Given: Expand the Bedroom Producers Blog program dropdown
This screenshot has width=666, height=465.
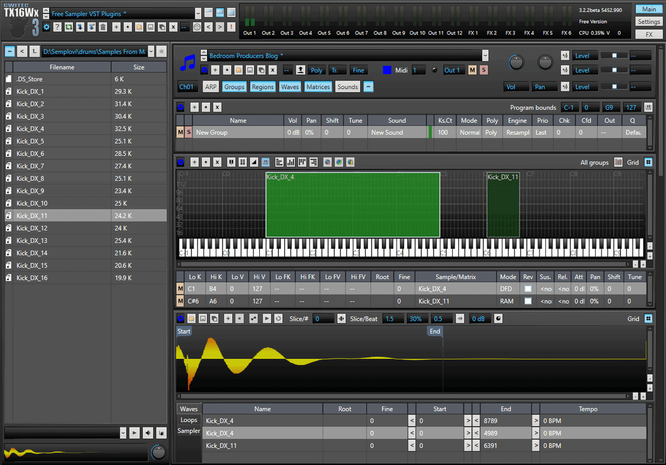Looking at the screenshot, I should (485, 56).
